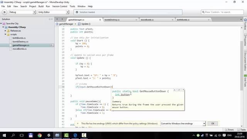Show hidden system tray icons
Screen dimensions: 247x139
click(194, 136)
